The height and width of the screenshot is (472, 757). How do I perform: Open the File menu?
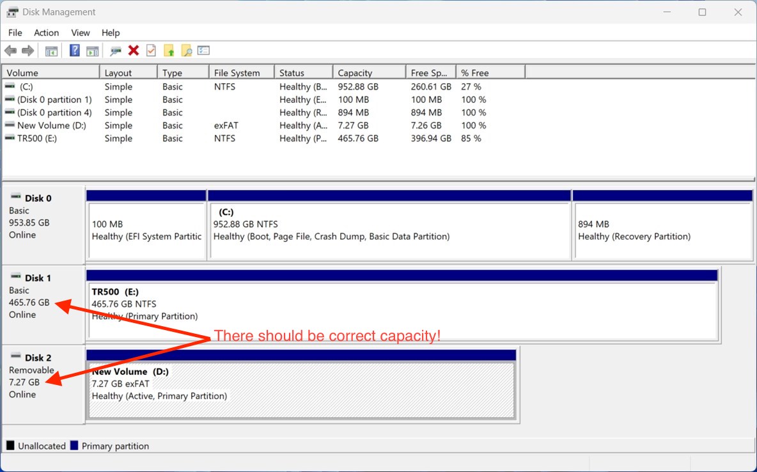[15, 33]
